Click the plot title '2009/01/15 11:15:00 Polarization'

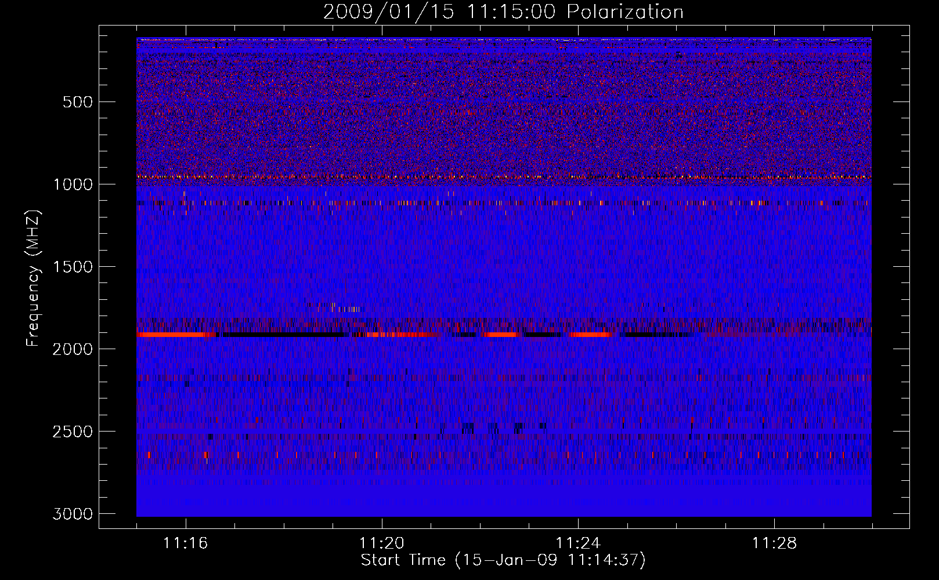coord(503,12)
